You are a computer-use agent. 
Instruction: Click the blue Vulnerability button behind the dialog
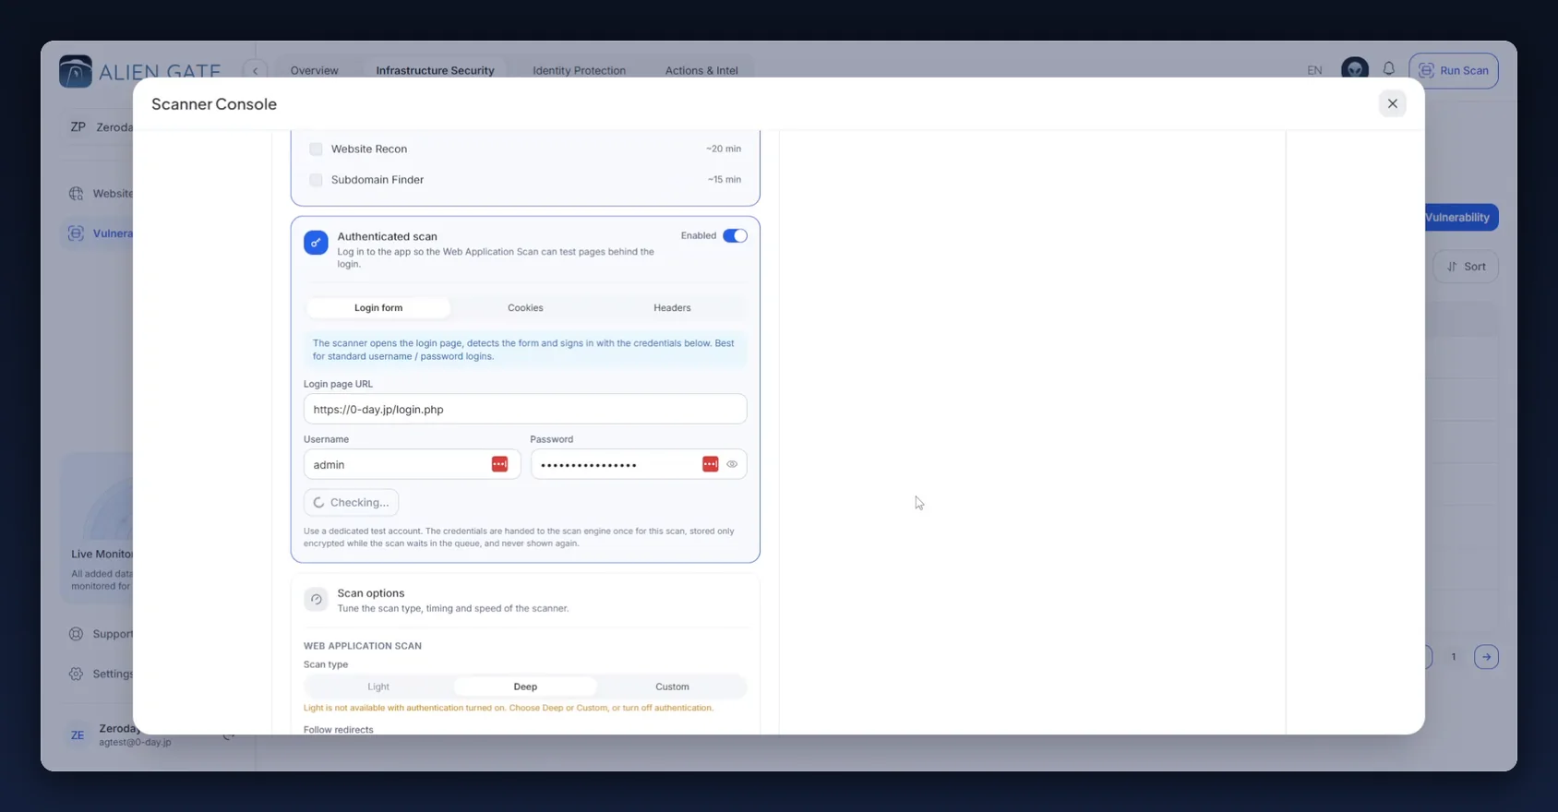click(1461, 218)
